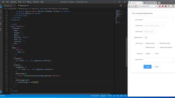The height and width of the screenshot is (98, 175).
Task: Open the Source Control activity bar icon
Action: click(1, 18)
